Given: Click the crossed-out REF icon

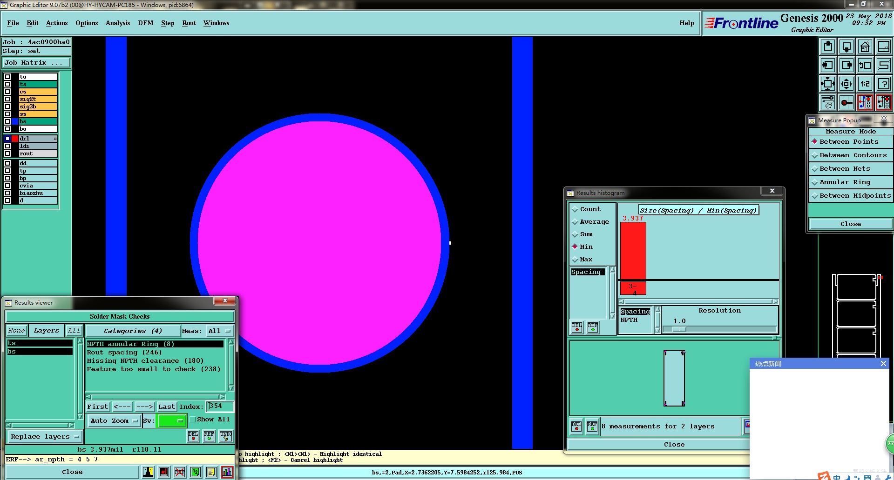Looking at the screenshot, I should (180, 472).
